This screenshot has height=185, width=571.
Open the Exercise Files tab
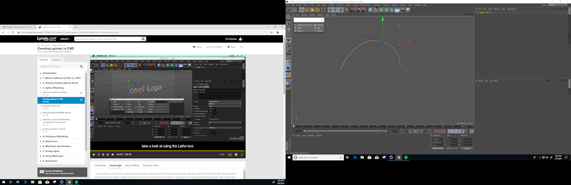point(151,165)
